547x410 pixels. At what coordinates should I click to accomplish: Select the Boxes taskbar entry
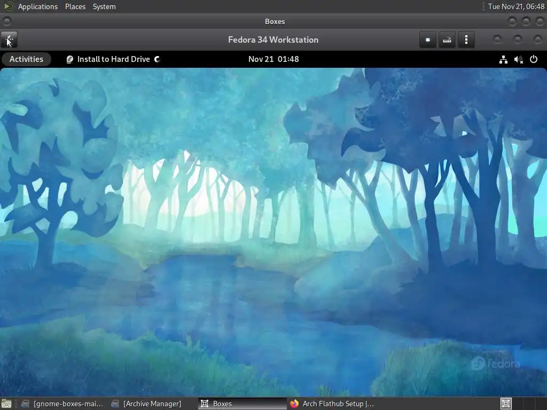[x=242, y=404]
